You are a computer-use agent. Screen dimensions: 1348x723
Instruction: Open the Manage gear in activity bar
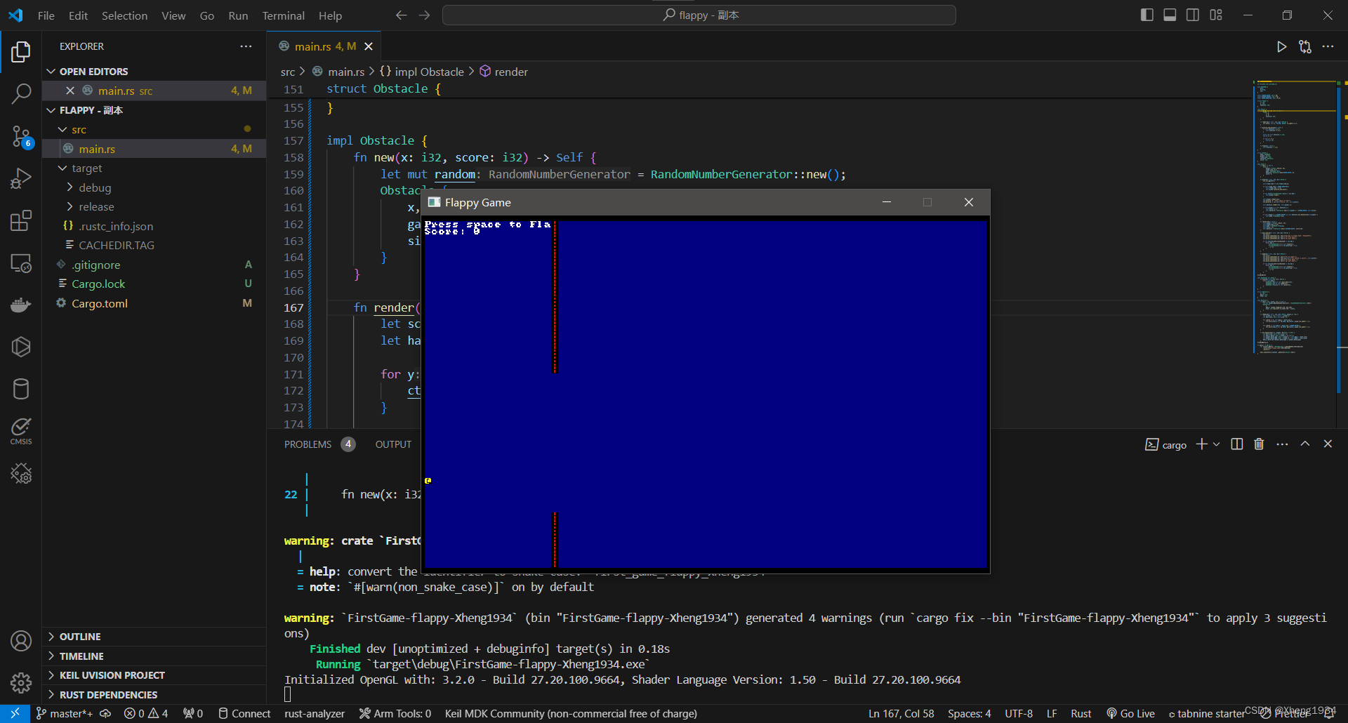click(x=21, y=682)
